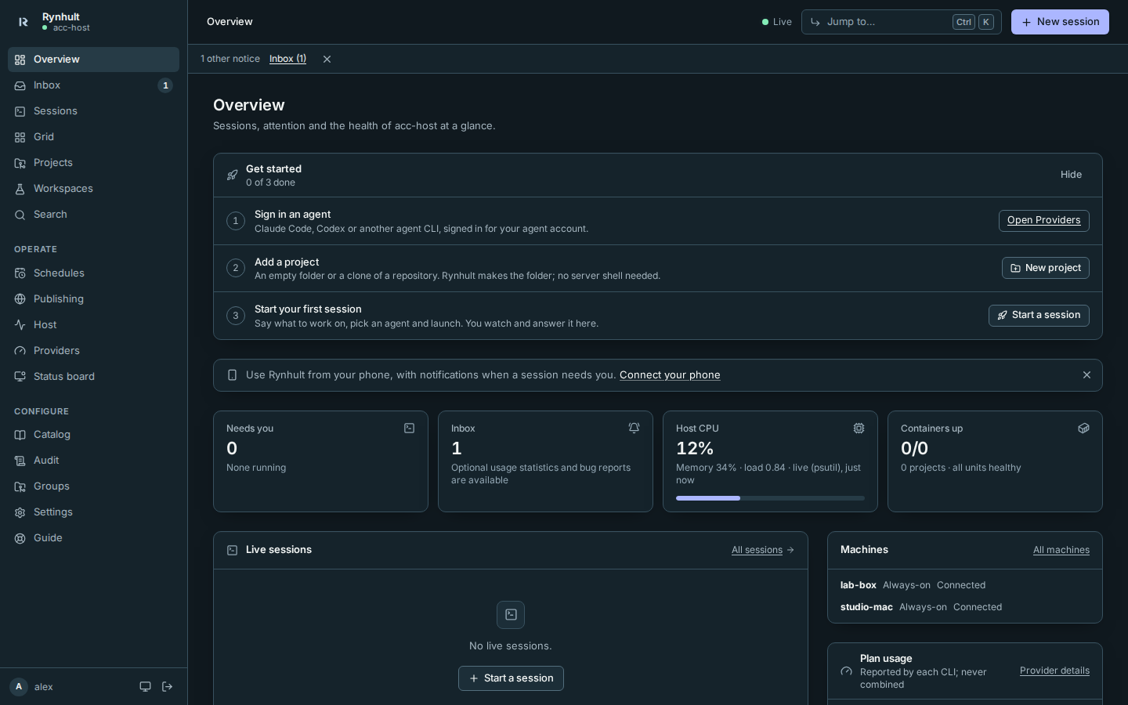Click the phone icon in the phone banner
The image size is (1128, 705).
tap(232, 375)
